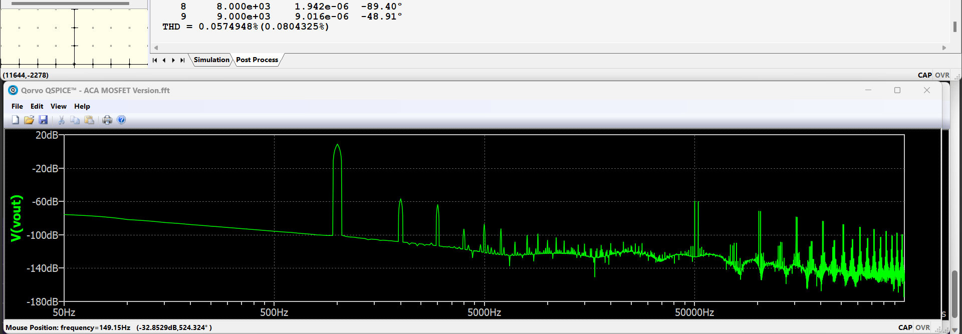
Task: Click the Qorvo QSPICE window logo icon
Action: (13, 90)
